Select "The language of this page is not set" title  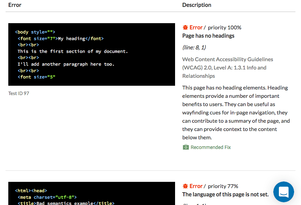225,194
